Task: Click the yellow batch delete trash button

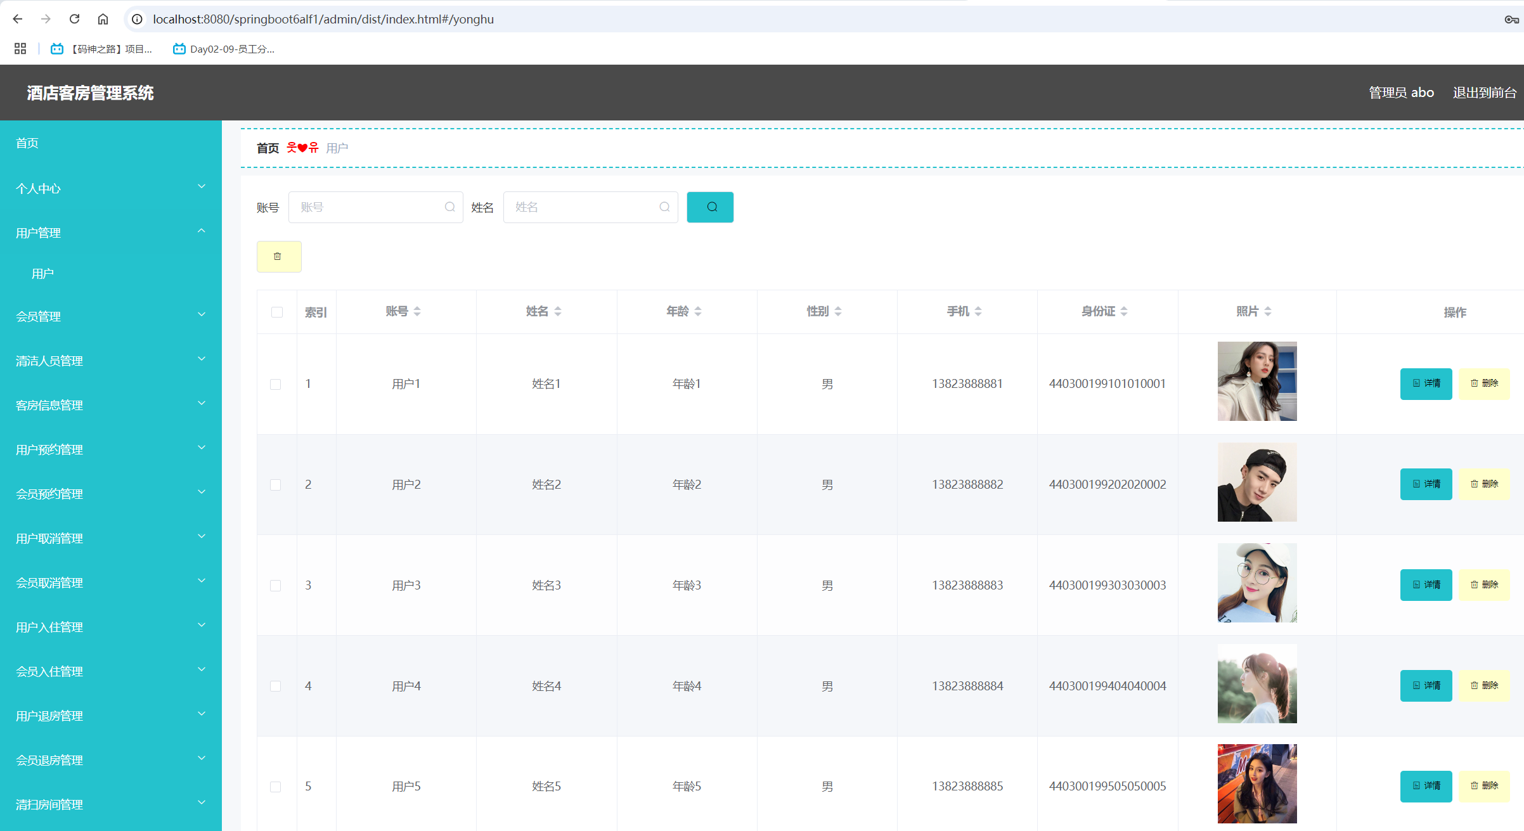Action: 278,257
